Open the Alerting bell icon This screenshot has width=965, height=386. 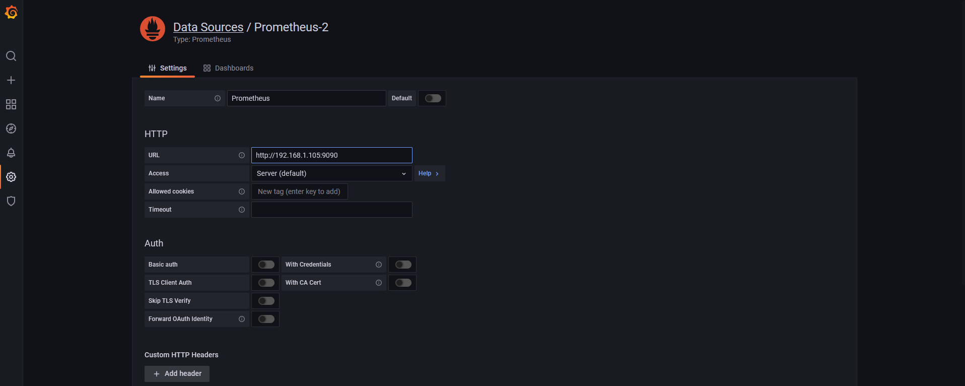11,153
